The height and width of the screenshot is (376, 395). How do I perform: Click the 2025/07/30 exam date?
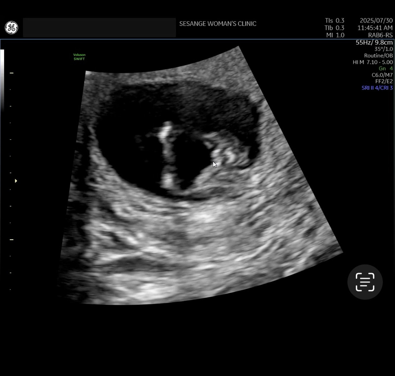coord(376,21)
